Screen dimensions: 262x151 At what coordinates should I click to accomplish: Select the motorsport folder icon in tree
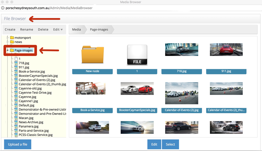tap(12, 38)
